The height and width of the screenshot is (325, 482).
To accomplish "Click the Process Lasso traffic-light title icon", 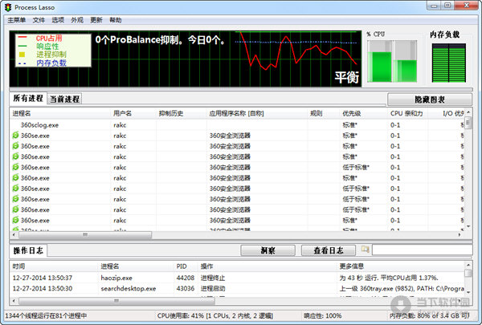I will [8, 7].
